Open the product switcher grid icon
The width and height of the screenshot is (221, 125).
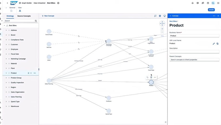coord(218,3)
